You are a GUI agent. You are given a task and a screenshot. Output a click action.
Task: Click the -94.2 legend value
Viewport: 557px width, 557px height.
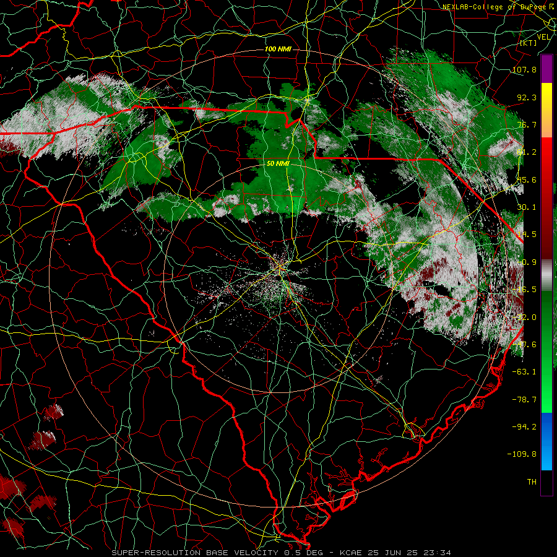(x=524, y=426)
